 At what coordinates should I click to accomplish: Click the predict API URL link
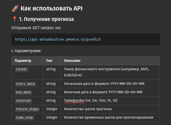tap(58, 39)
